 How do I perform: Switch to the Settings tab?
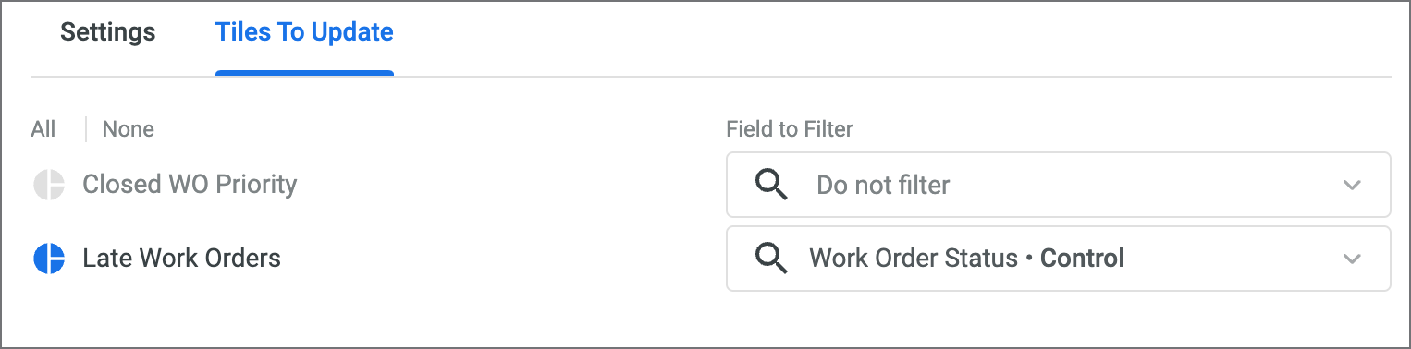coord(108,32)
